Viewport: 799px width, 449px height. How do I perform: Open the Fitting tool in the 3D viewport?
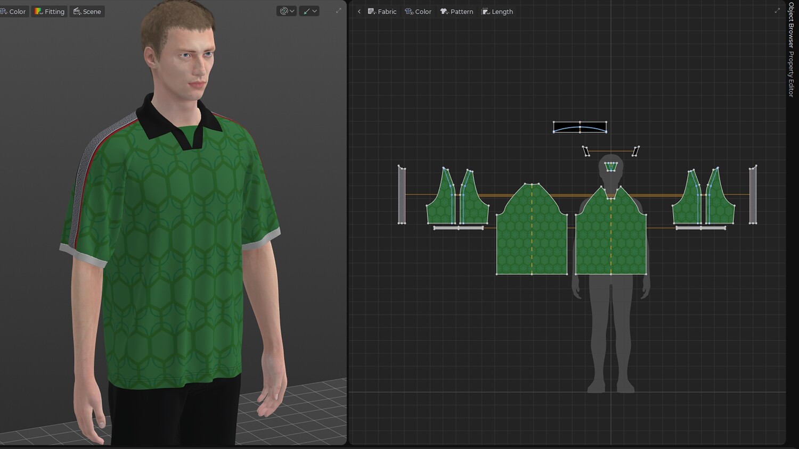coord(50,11)
